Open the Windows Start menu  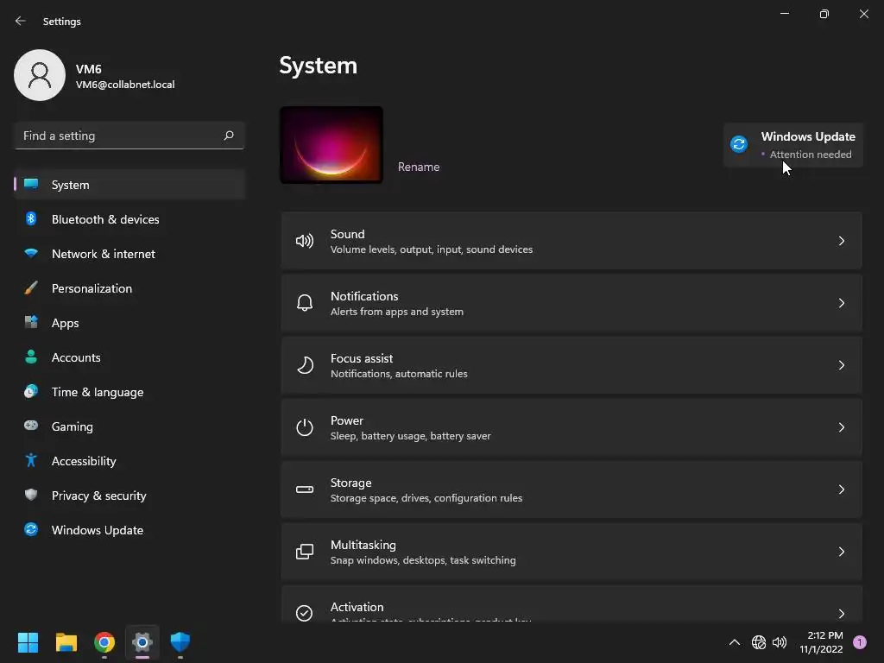[28, 642]
